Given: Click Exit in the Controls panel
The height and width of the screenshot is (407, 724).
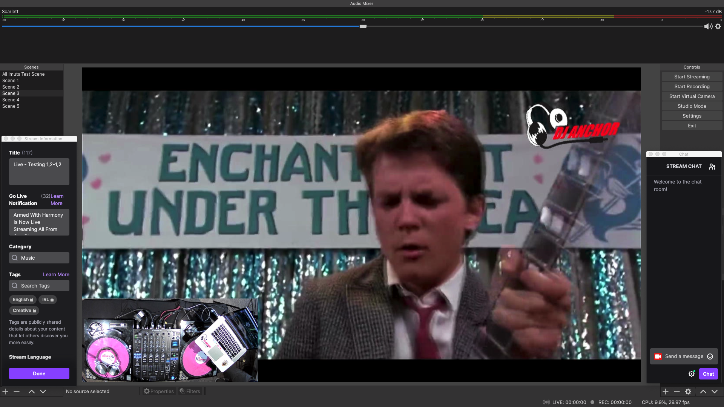Looking at the screenshot, I should [x=692, y=125].
